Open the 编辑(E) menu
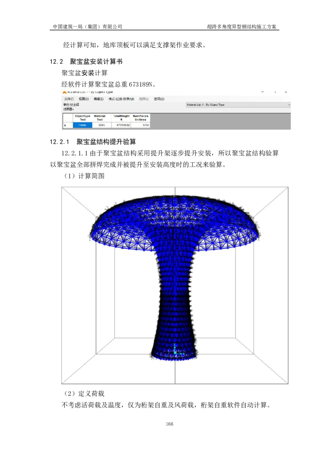This screenshot has width=329, height=466. pyautogui.click(x=99, y=99)
